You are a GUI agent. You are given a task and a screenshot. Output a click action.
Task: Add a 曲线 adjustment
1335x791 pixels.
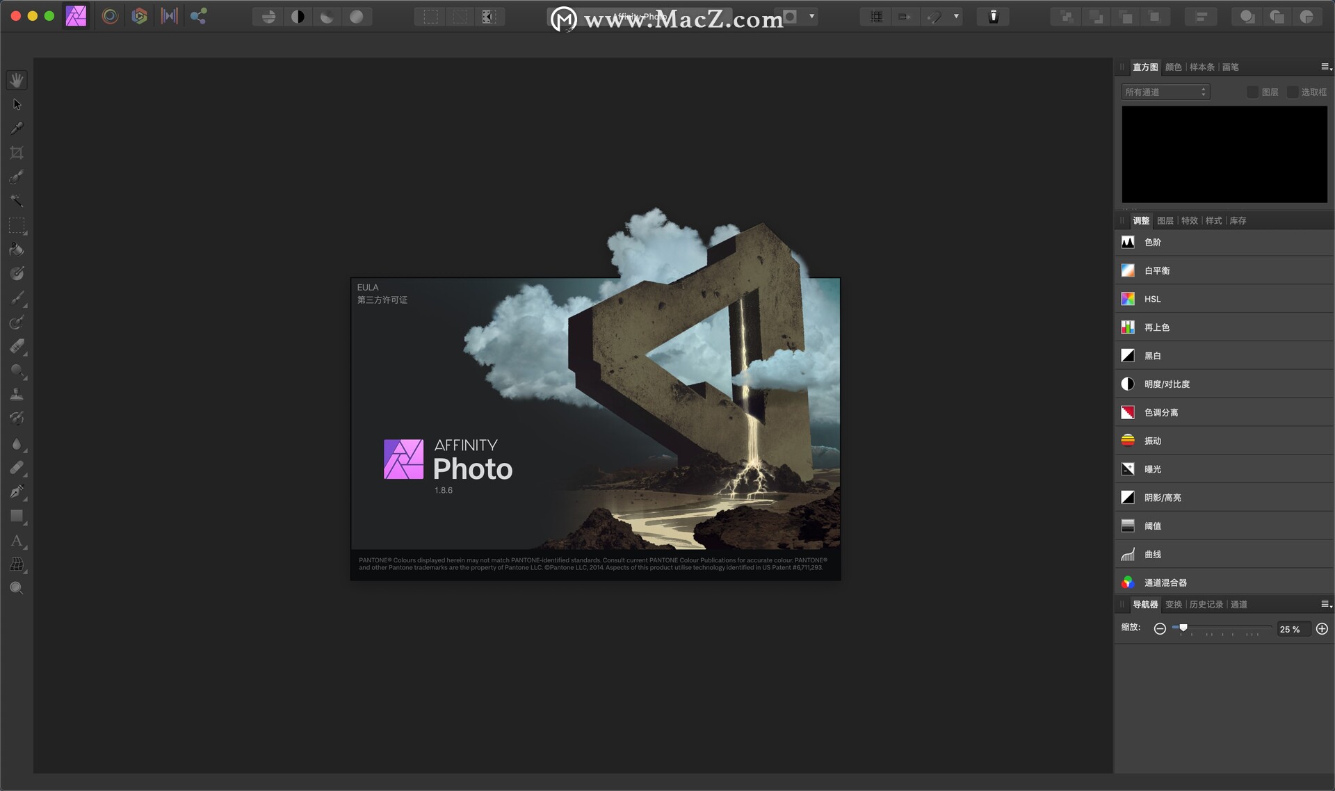pyautogui.click(x=1224, y=554)
